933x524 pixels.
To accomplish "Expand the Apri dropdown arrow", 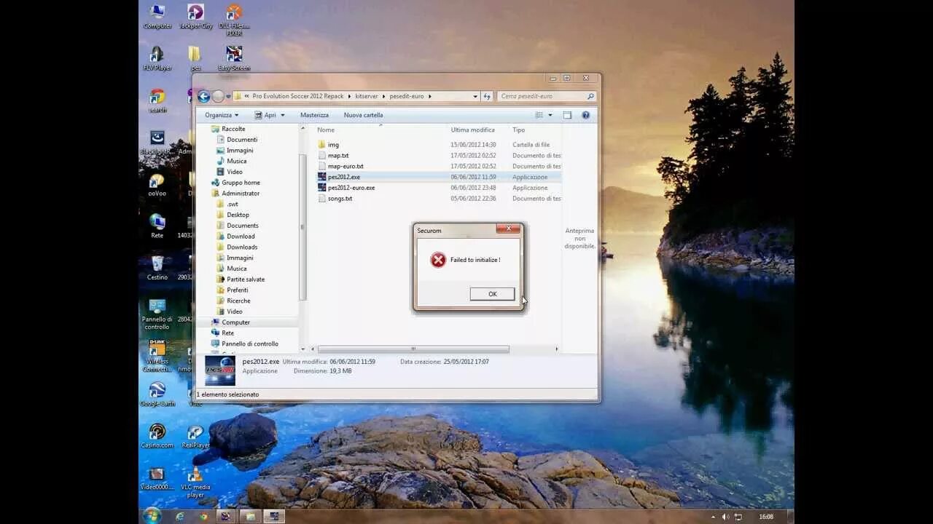I will (x=283, y=115).
